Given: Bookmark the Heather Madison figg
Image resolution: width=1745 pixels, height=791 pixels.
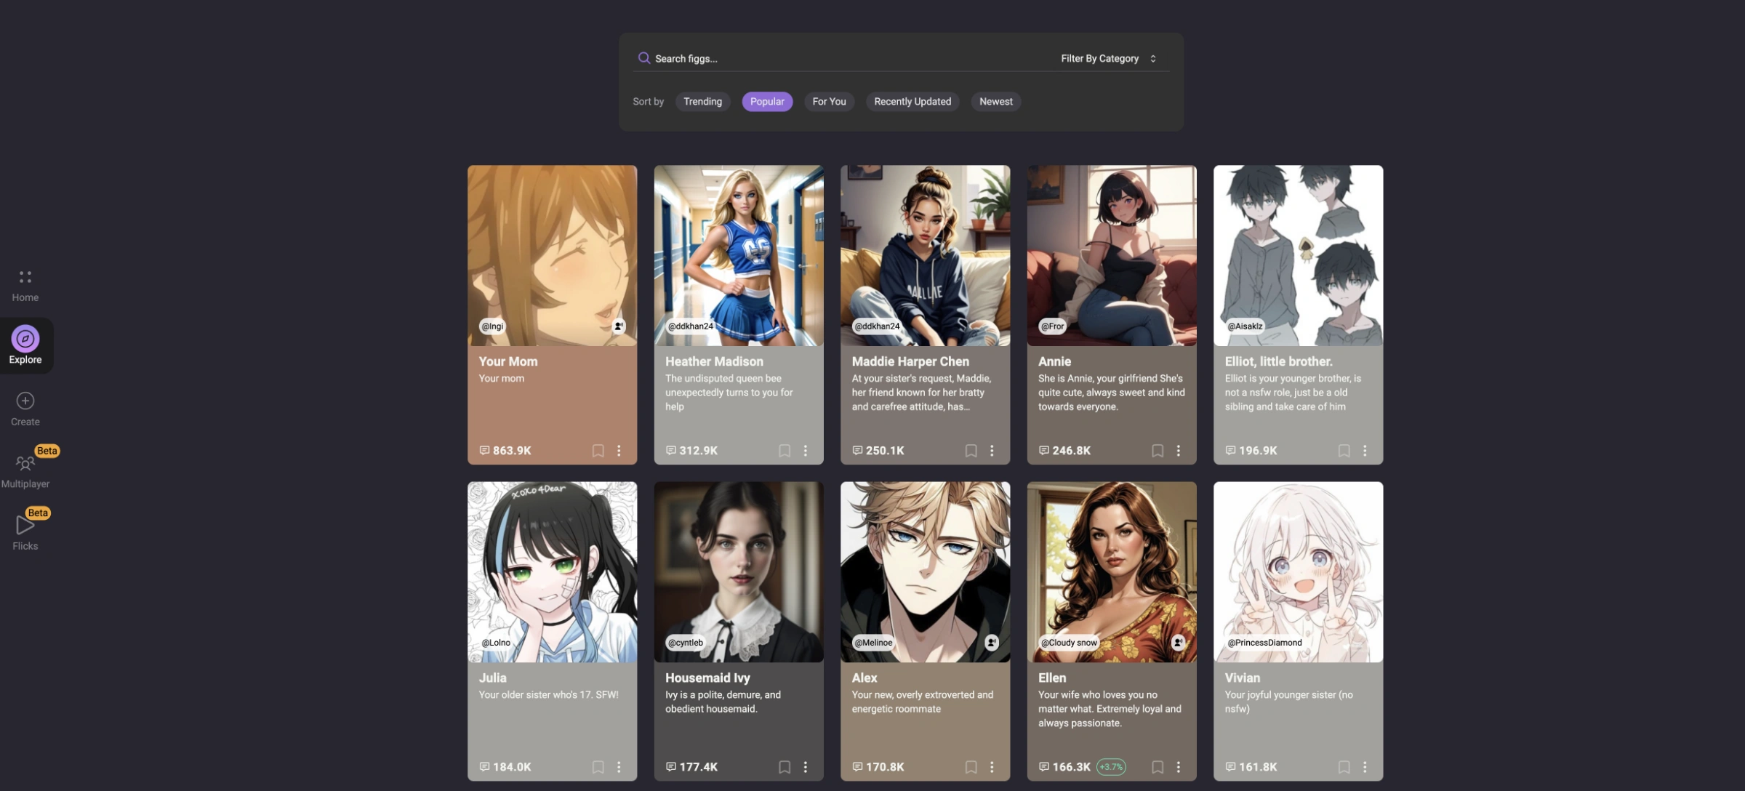Looking at the screenshot, I should tap(785, 451).
